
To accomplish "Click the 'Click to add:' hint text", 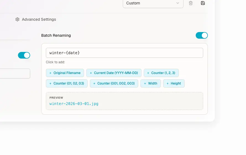I will tap(55, 62).
